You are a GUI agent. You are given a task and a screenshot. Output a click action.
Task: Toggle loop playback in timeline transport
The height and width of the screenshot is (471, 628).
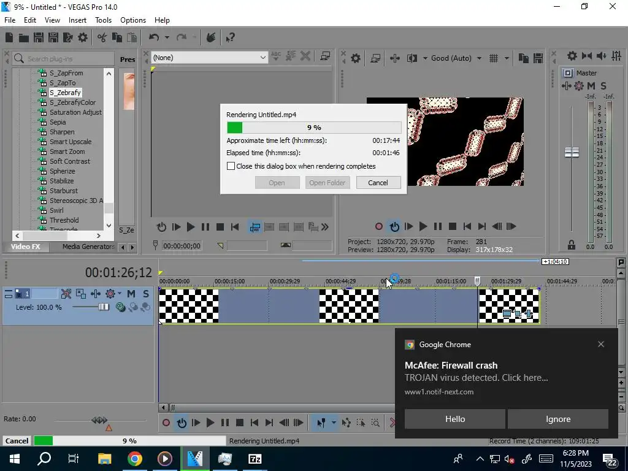182,423
